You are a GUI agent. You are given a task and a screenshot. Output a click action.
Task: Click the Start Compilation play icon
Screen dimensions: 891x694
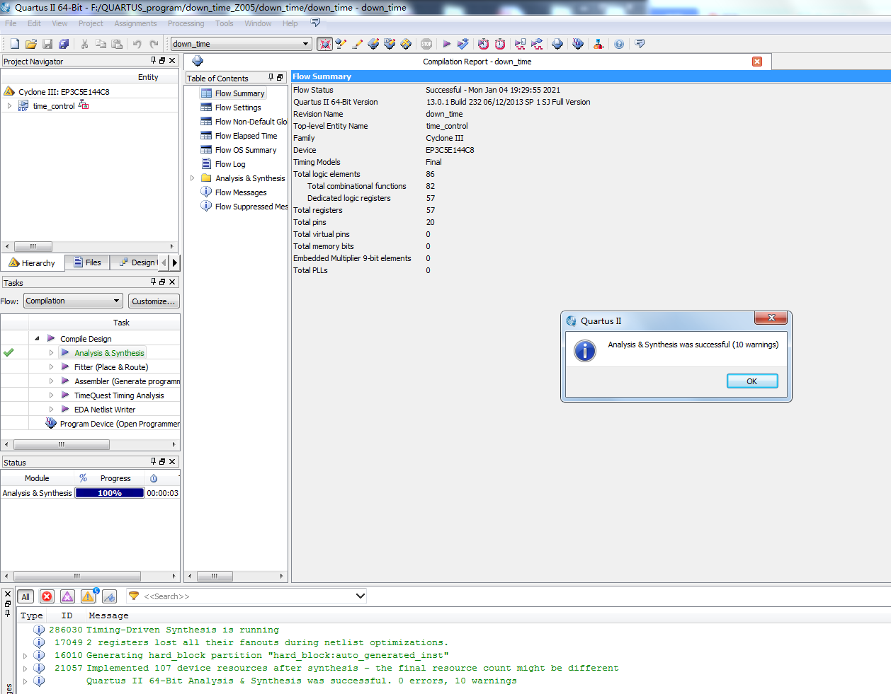point(447,44)
